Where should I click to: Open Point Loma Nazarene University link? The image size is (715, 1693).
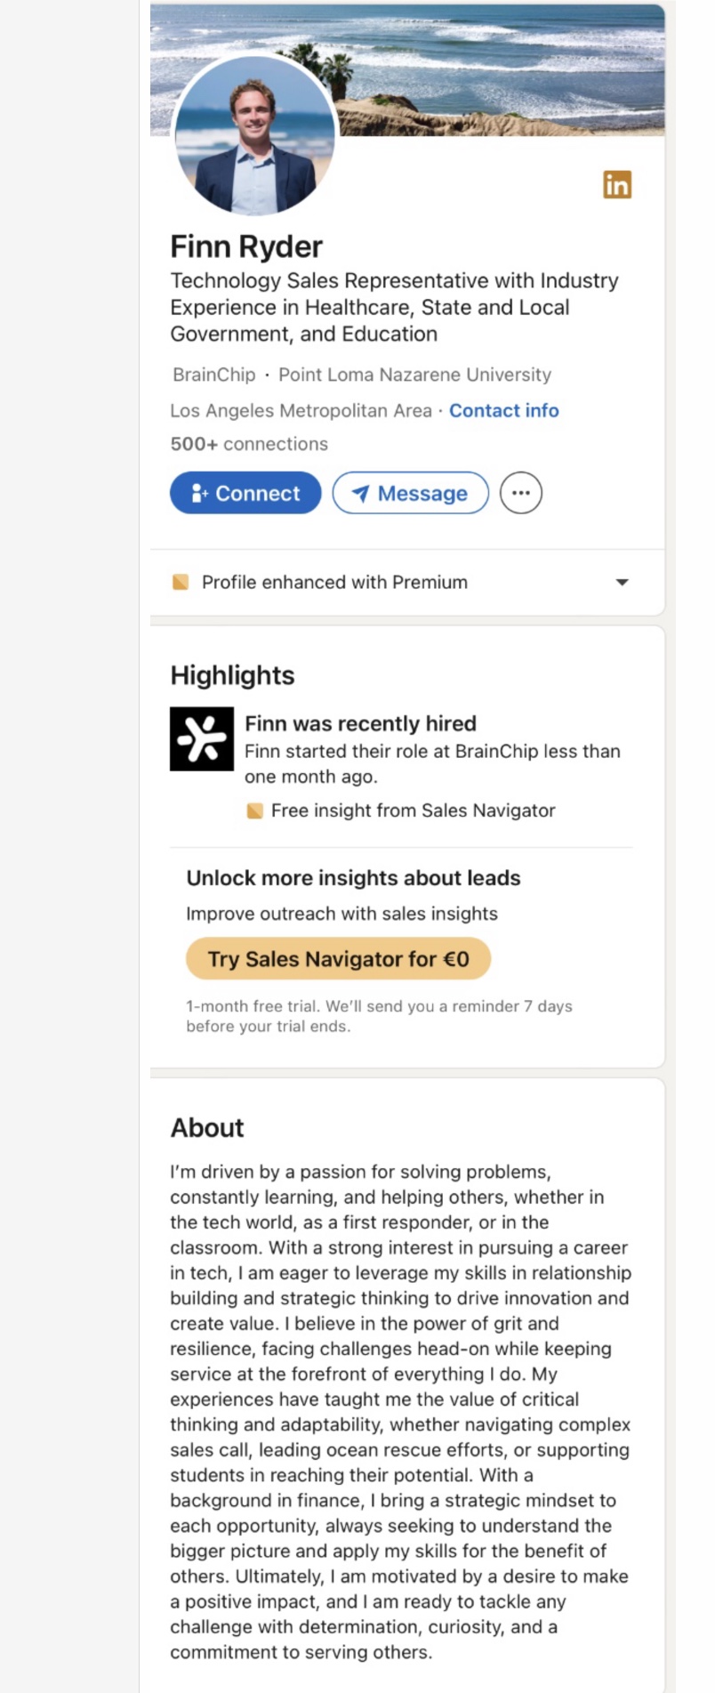pyautogui.click(x=414, y=375)
